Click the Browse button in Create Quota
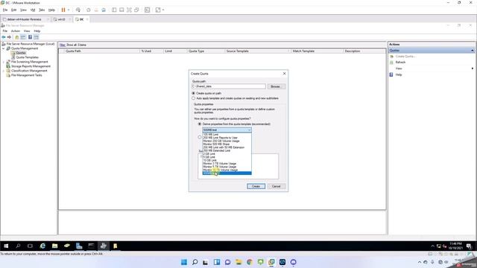 tap(277, 86)
